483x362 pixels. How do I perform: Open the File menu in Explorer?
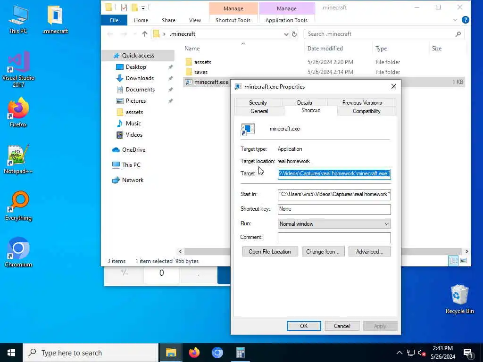pos(114,20)
